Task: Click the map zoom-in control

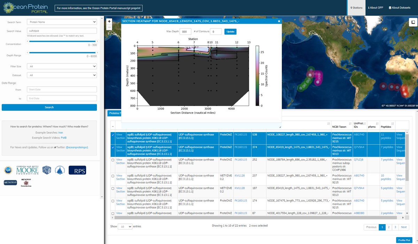Action: point(109,21)
